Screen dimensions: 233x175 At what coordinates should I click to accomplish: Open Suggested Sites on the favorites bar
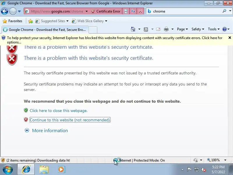click(x=52, y=21)
